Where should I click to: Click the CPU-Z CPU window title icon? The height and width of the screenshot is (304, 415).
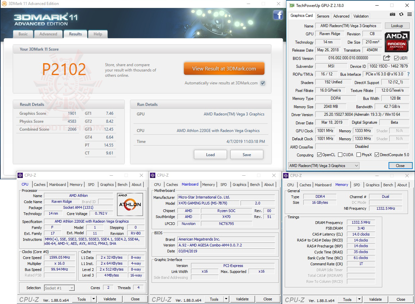[20, 175]
